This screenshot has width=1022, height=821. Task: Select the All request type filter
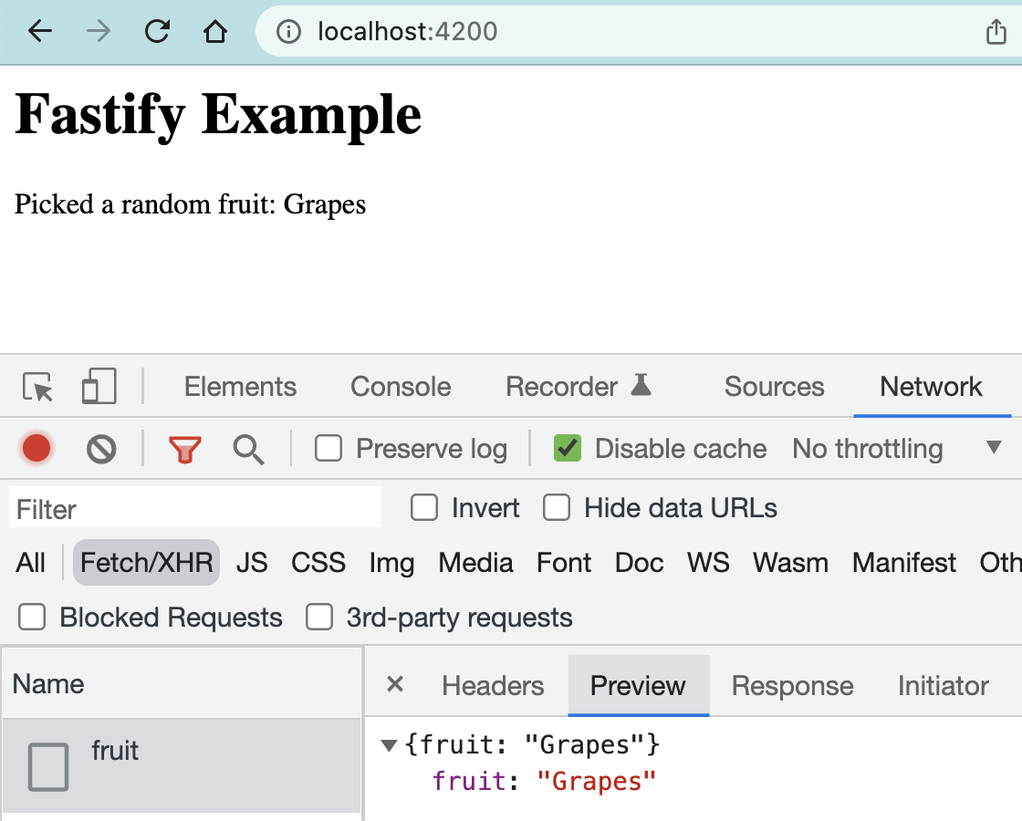click(x=31, y=562)
